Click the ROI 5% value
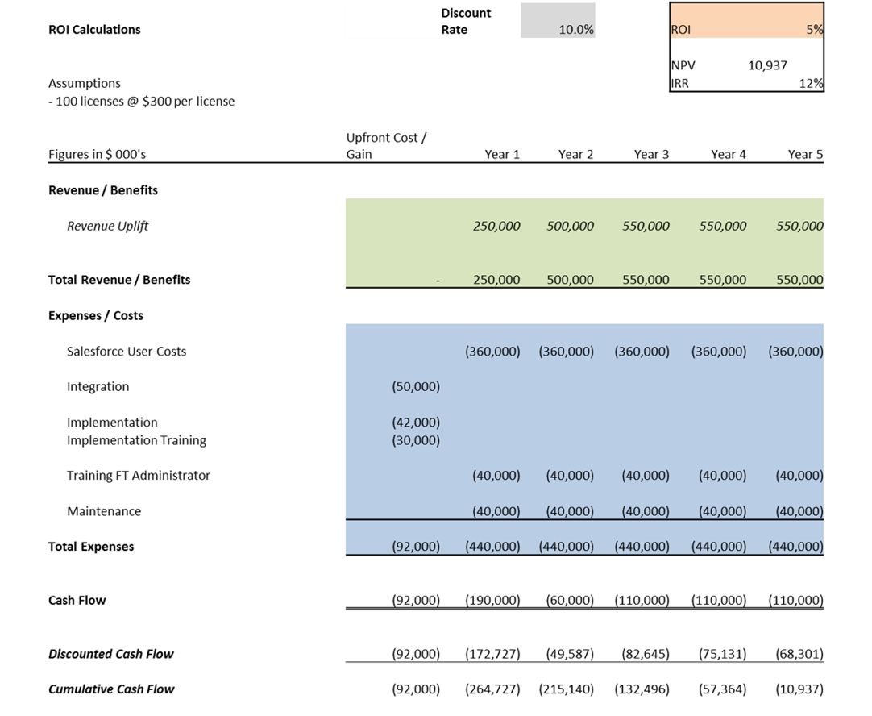The width and height of the screenshot is (872, 716). [x=814, y=30]
